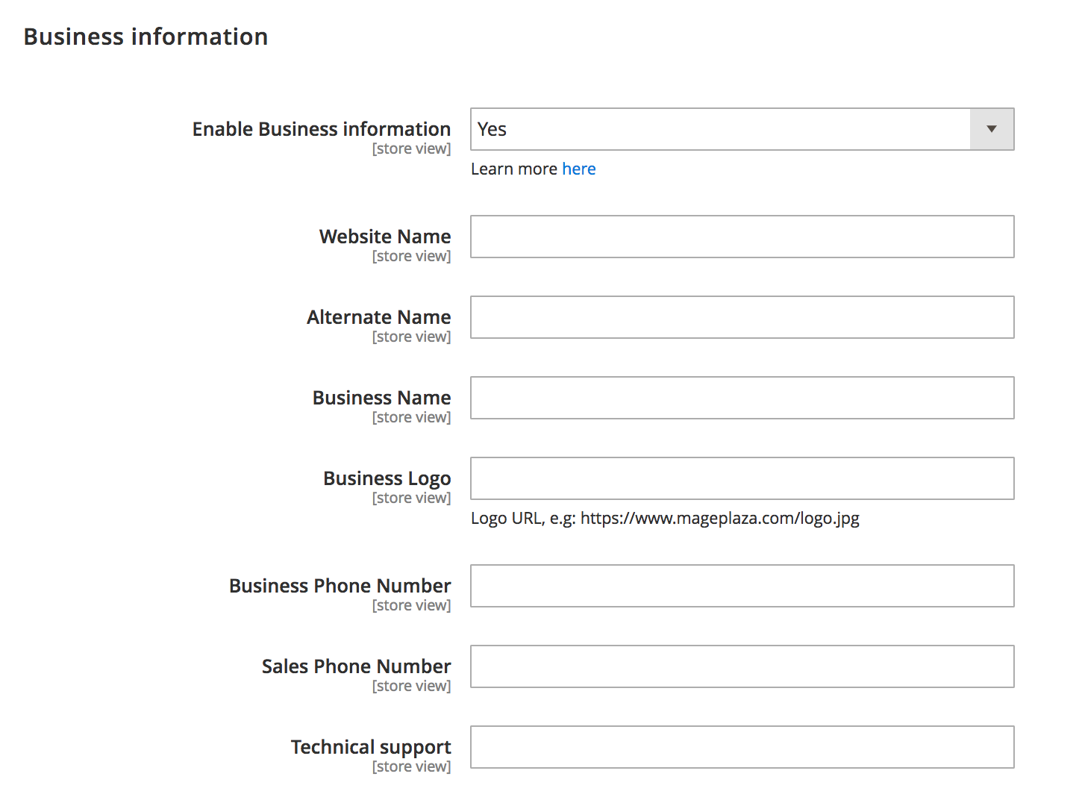Click the Enable Business information dropdown arrow
1079x803 pixels.
[x=991, y=129]
